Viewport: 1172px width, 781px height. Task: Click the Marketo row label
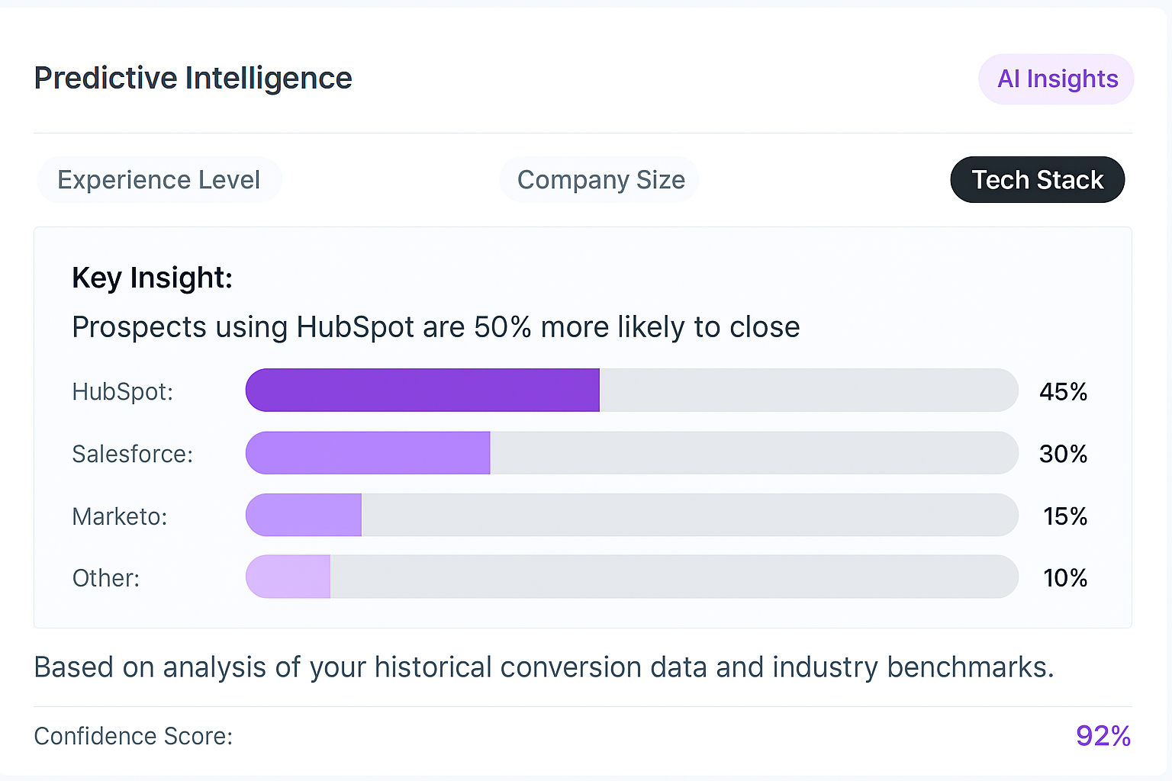119,516
